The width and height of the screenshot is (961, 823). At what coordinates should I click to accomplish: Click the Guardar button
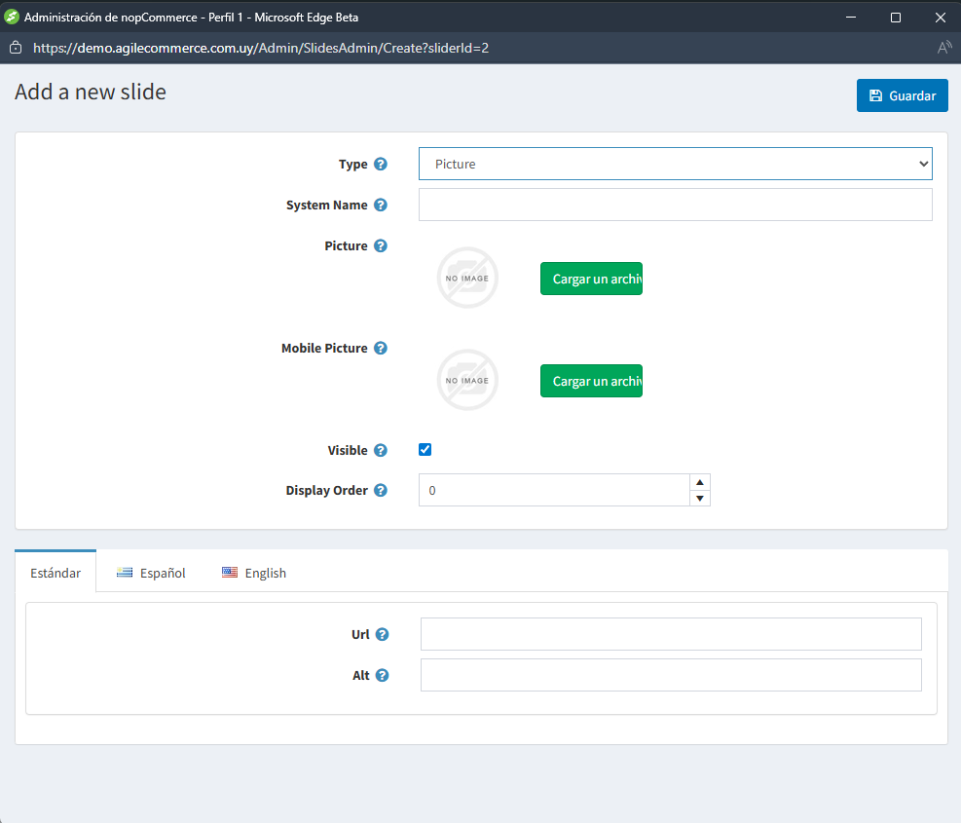coord(902,95)
